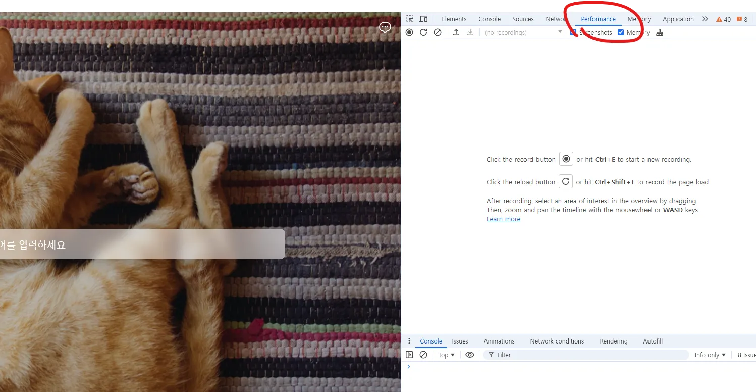Select the drawer Console tab
The width and height of the screenshot is (756, 392).
click(431, 341)
